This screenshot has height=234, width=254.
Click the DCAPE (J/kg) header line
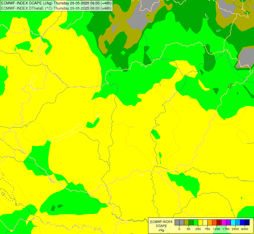(56, 3)
